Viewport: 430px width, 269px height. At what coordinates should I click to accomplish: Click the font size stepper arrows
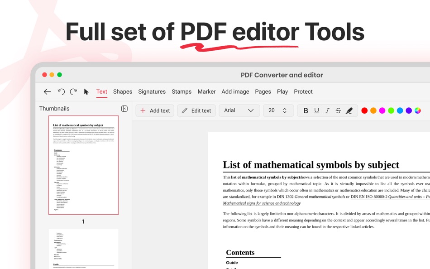[285, 110]
